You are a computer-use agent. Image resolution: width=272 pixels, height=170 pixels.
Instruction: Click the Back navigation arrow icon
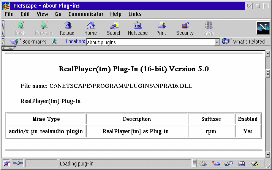(x=21, y=25)
